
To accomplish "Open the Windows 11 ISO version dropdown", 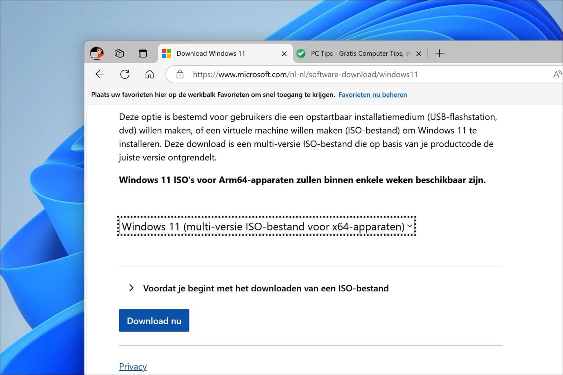I will (266, 226).
